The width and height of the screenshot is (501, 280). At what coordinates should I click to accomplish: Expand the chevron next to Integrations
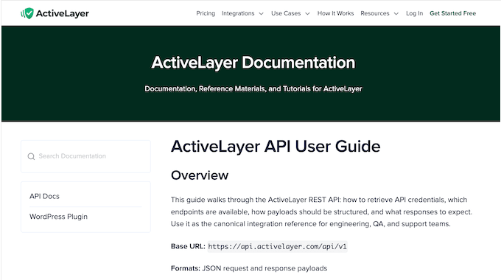pos(261,14)
